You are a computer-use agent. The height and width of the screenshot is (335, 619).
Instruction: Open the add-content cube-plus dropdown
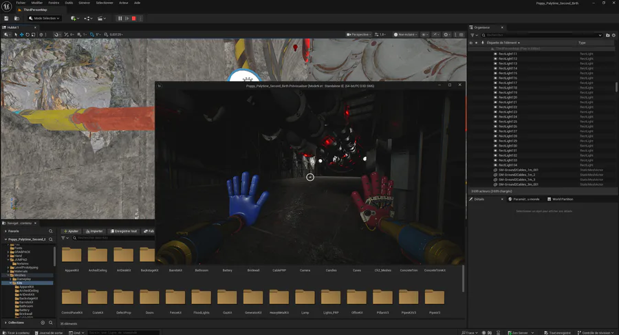click(x=74, y=18)
